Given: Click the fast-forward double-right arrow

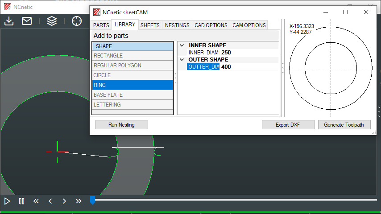Looking at the screenshot, I should pyautogui.click(x=79, y=201).
